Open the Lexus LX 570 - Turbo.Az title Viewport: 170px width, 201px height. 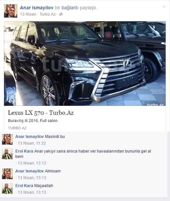[x=41, y=113]
